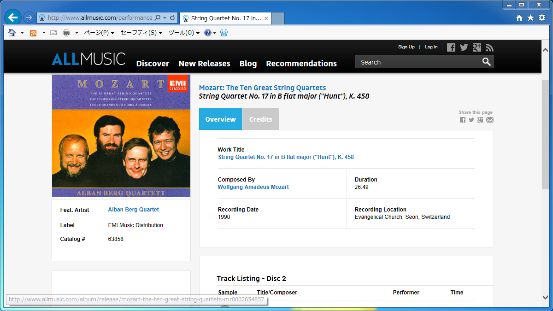The image size is (553, 311).
Task: Click the command bar Home icon
Action: [12, 33]
